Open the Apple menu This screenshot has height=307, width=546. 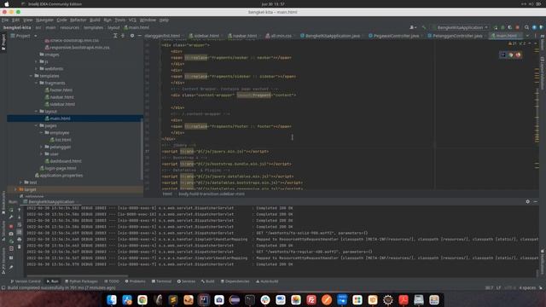click(x=6, y=3)
